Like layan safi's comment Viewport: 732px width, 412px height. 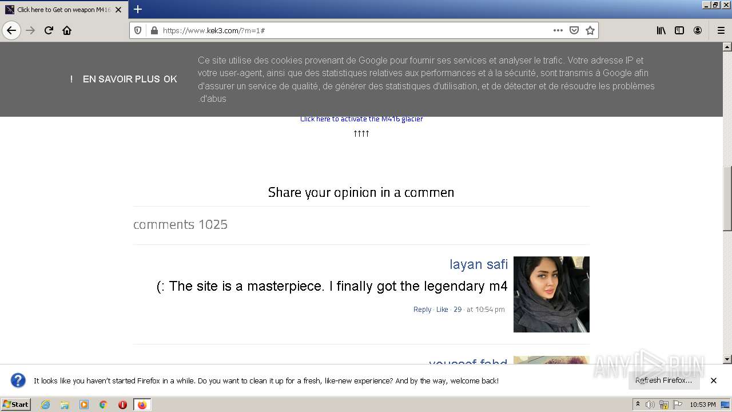pos(442,310)
